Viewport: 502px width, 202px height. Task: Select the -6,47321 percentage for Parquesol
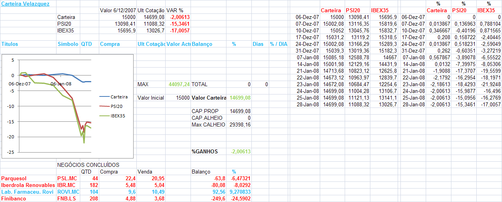point(241,178)
